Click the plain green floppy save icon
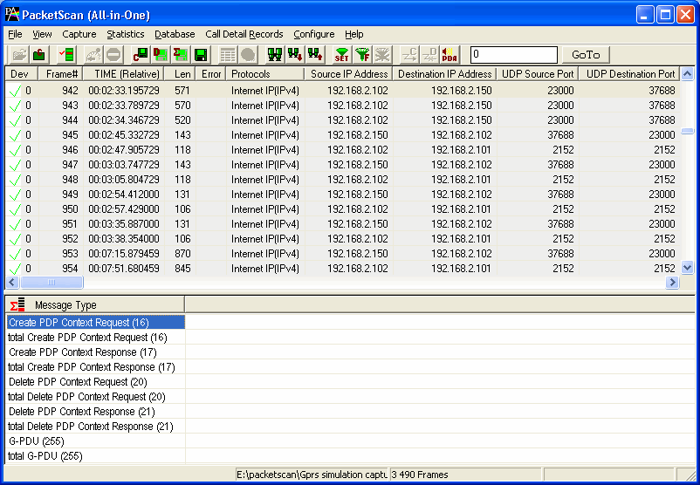Viewport: 700px width, 485px height. (x=201, y=55)
